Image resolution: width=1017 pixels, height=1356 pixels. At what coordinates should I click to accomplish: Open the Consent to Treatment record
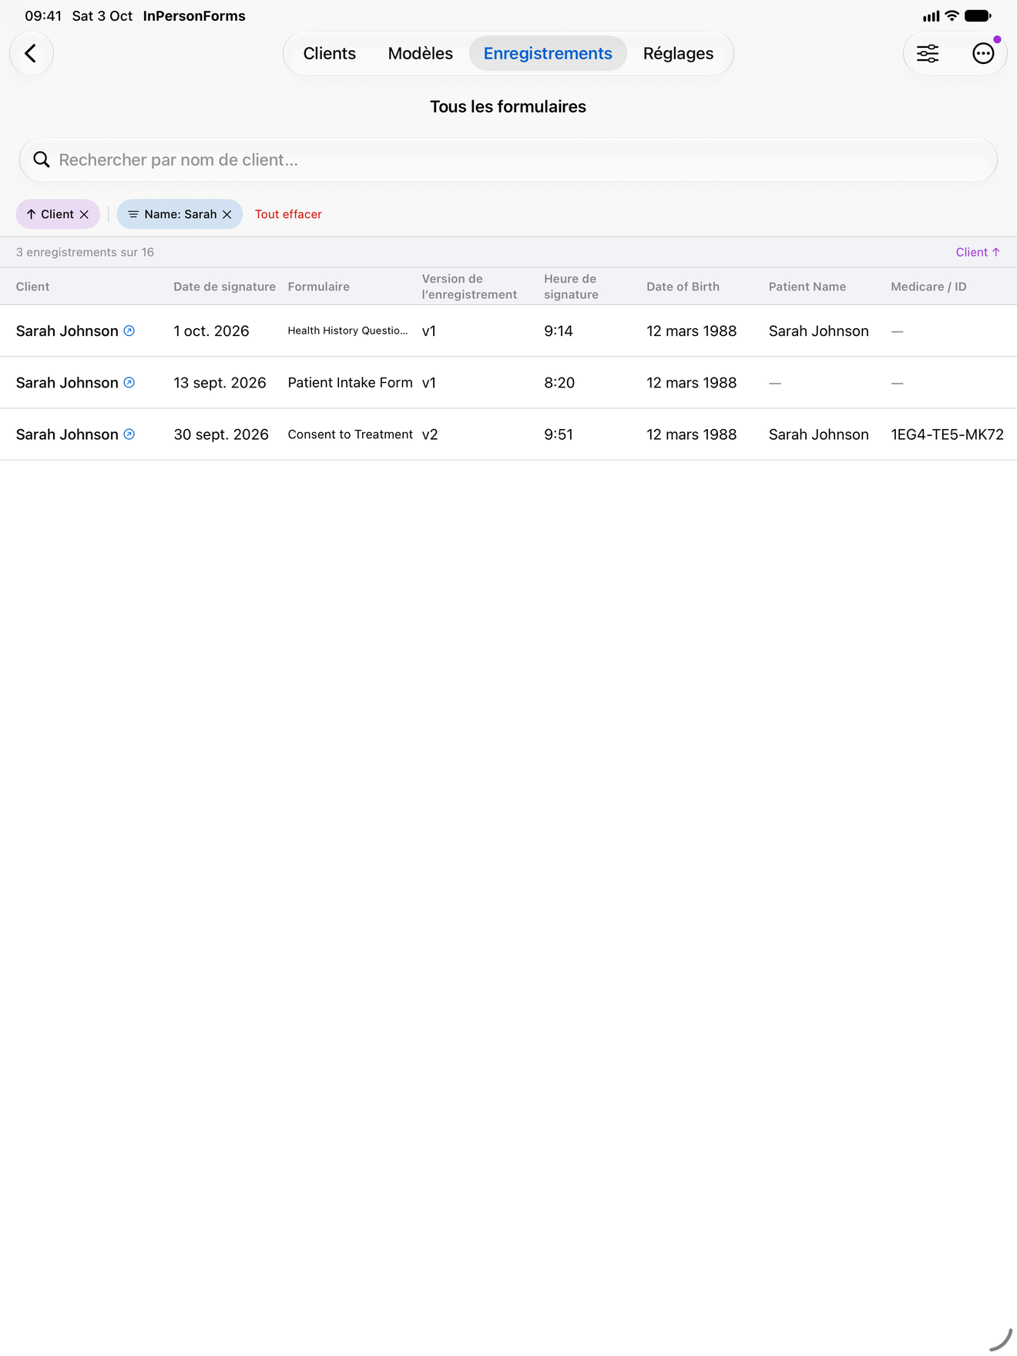[350, 435]
